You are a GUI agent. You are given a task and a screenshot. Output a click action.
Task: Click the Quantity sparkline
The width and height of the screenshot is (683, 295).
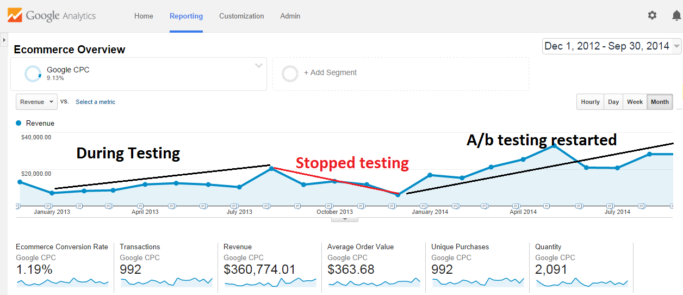582,282
